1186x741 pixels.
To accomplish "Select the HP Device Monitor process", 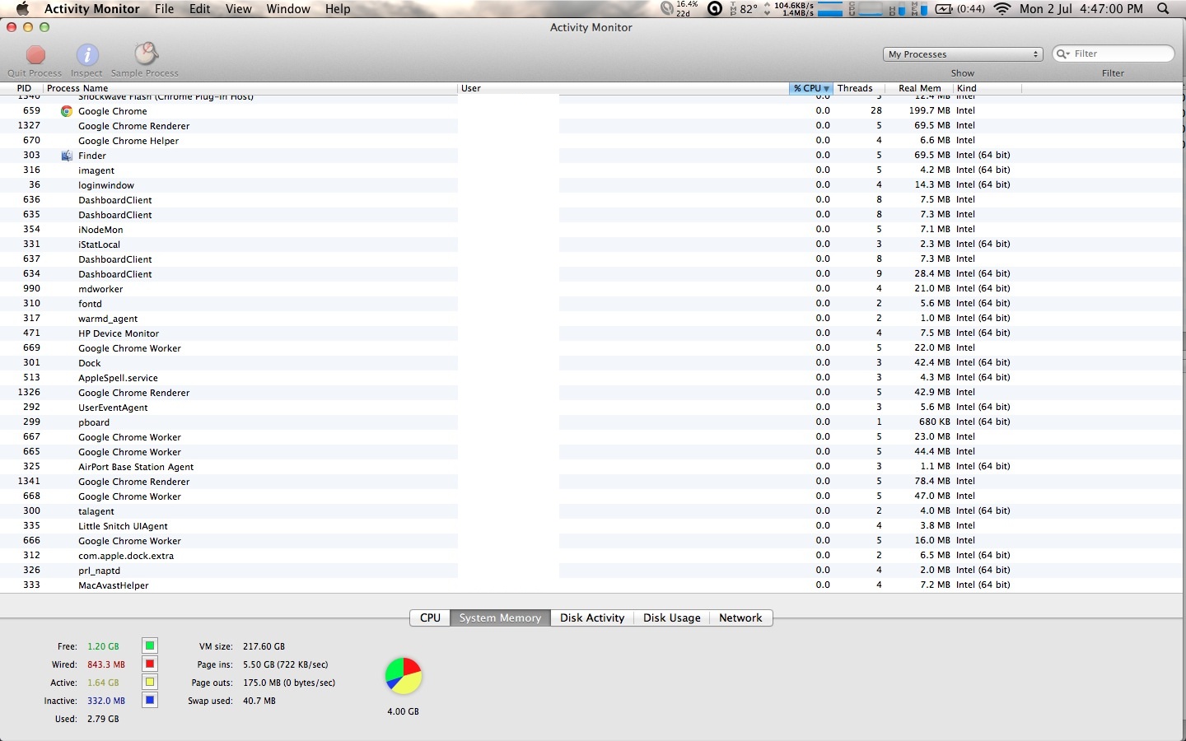I will pos(593,333).
